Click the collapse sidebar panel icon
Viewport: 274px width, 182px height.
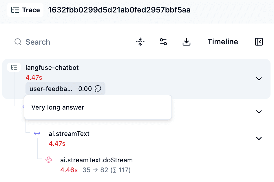pyautogui.click(x=259, y=42)
